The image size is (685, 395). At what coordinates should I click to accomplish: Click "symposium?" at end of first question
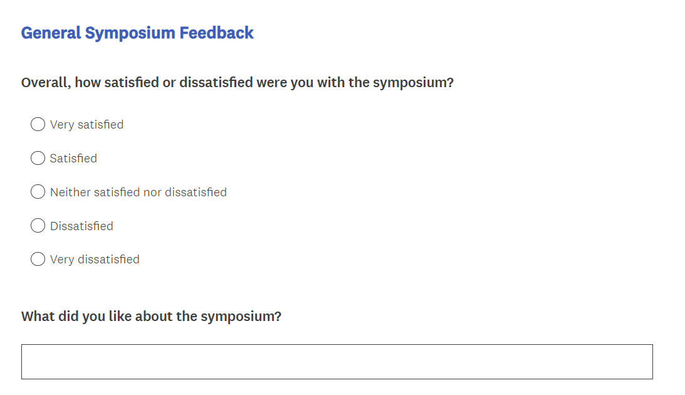(413, 83)
